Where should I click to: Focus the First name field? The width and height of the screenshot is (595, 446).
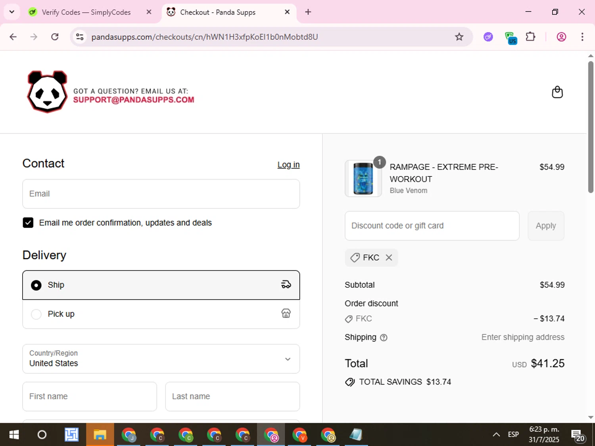click(x=90, y=396)
